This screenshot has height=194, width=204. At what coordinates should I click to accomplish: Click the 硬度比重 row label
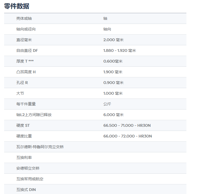pos(24,136)
